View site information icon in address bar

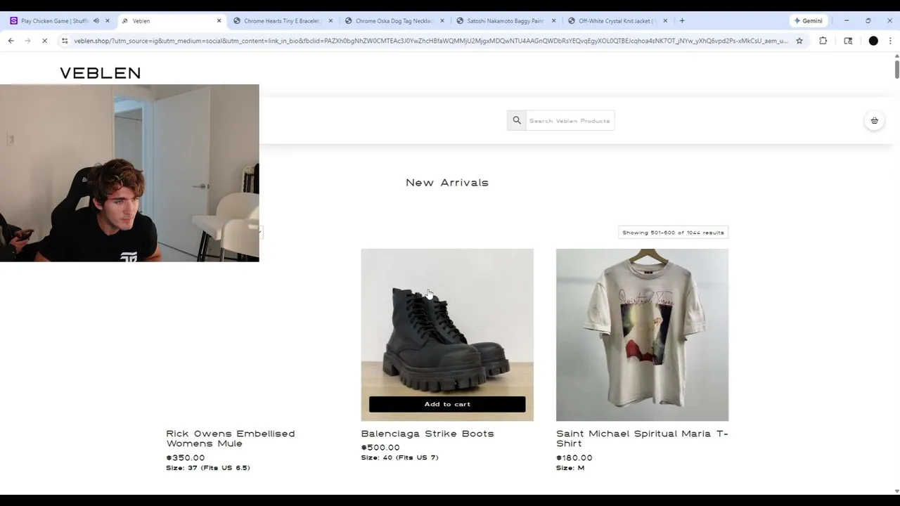(65, 41)
